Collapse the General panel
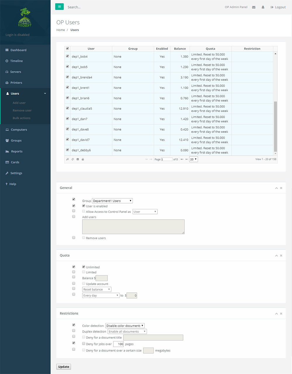 [x=276, y=188]
